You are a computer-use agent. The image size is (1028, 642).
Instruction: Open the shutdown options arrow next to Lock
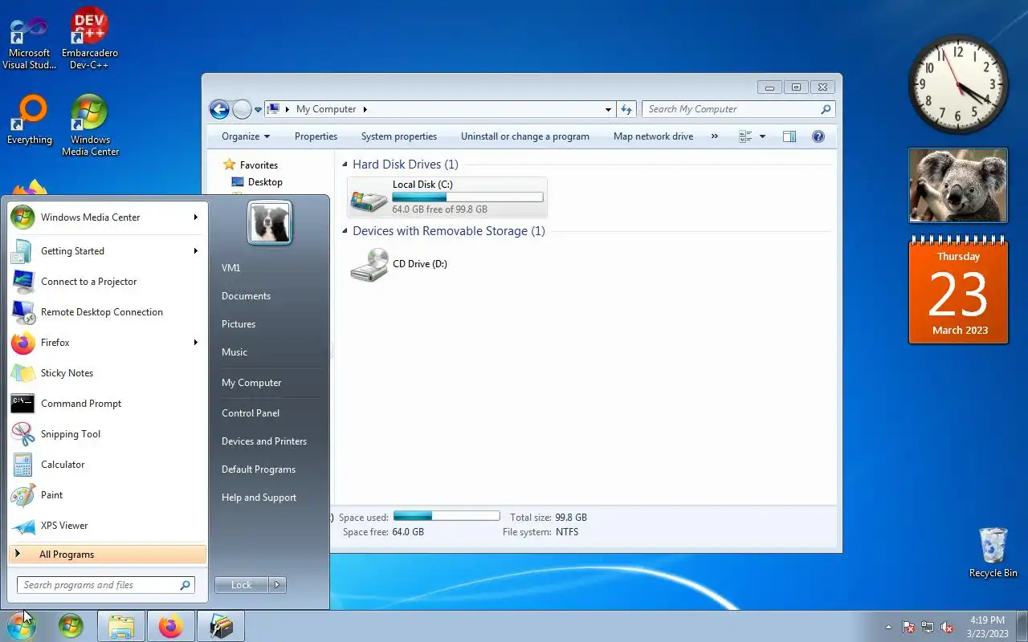[277, 585]
